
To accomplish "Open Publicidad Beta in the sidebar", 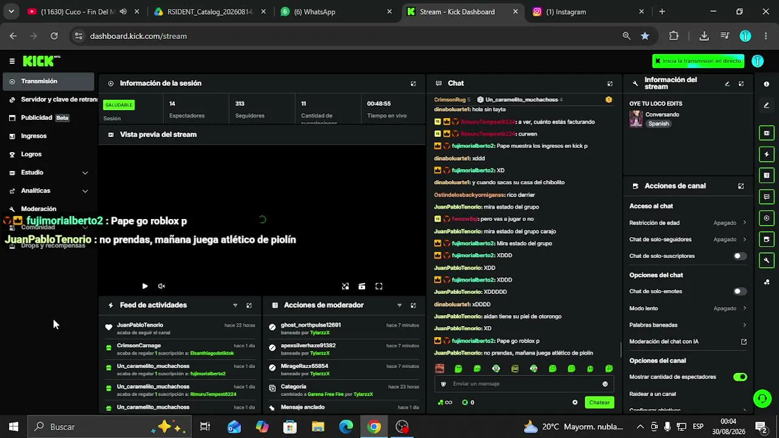I will 49,118.
